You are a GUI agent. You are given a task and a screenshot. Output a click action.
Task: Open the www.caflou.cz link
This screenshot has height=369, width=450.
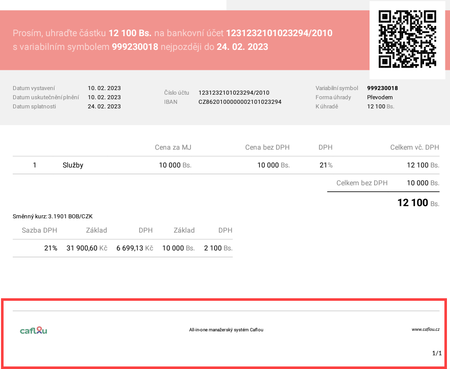coord(425,330)
